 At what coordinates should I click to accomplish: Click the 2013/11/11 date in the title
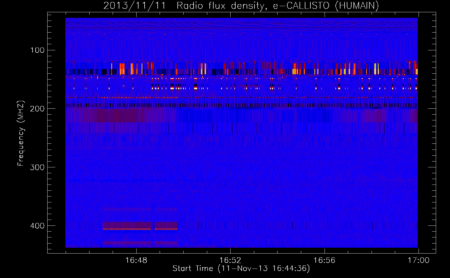(135, 6)
